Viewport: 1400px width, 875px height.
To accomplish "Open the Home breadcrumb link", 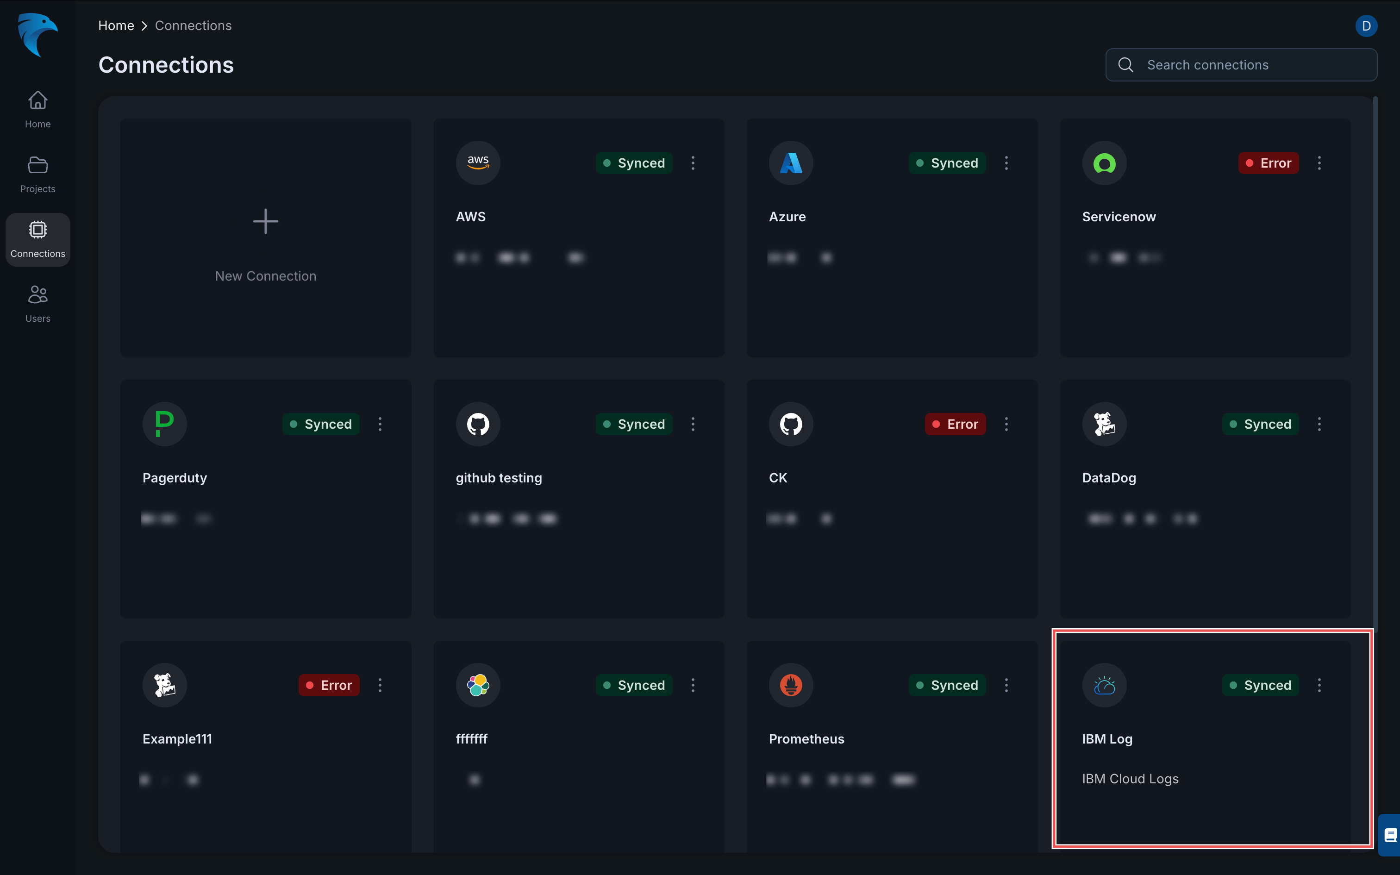I will [x=116, y=25].
